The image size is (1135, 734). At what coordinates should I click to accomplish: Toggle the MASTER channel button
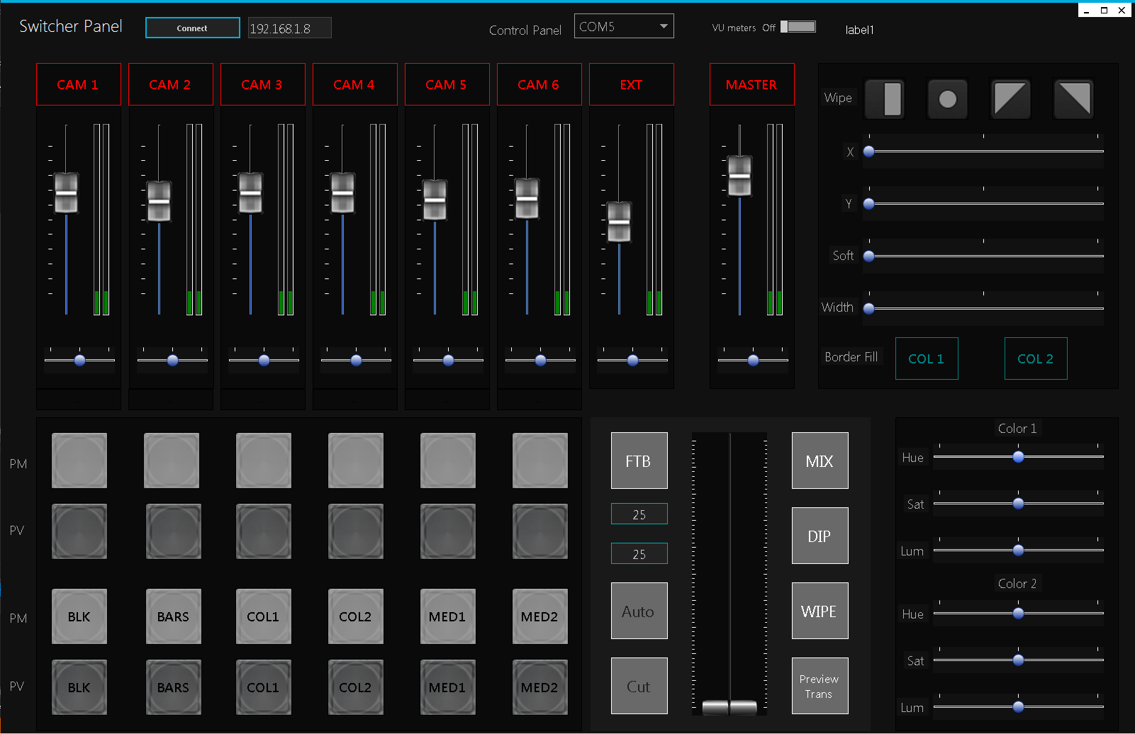(752, 84)
